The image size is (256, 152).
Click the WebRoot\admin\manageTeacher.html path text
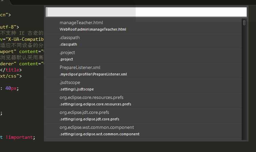93,29
